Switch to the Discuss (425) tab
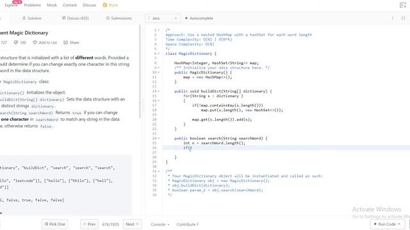This screenshot has height=230, width=410. [76, 19]
